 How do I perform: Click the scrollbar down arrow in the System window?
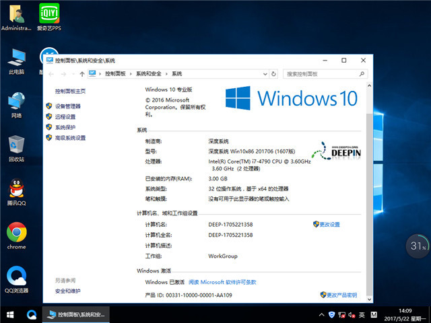click(x=370, y=299)
